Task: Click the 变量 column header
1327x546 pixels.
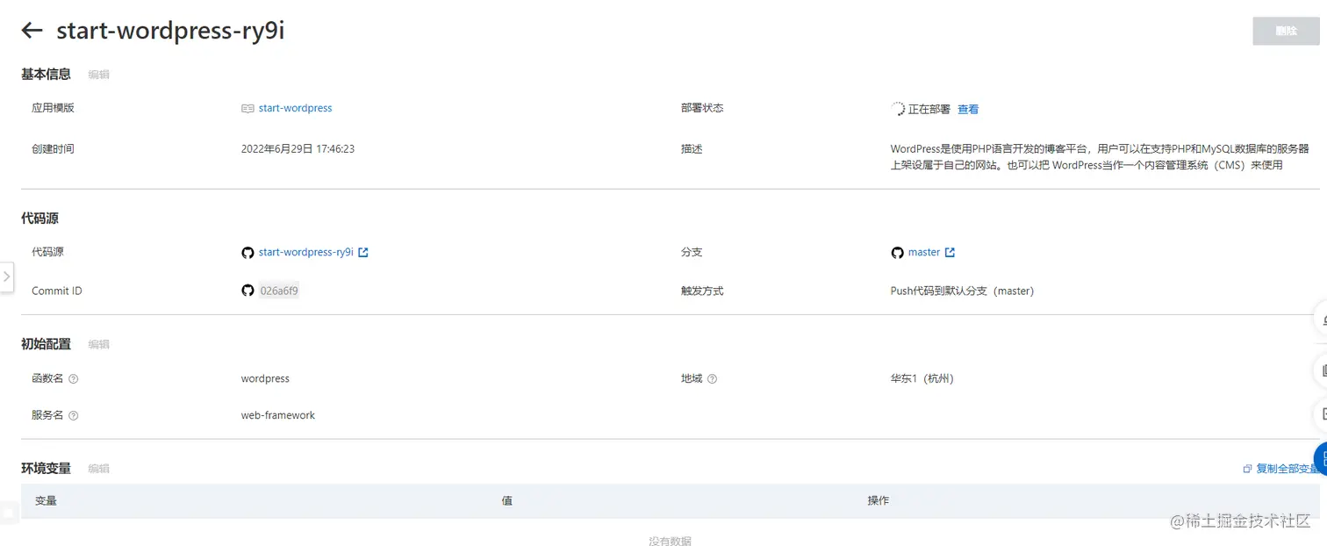Action: (x=46, y=500)
